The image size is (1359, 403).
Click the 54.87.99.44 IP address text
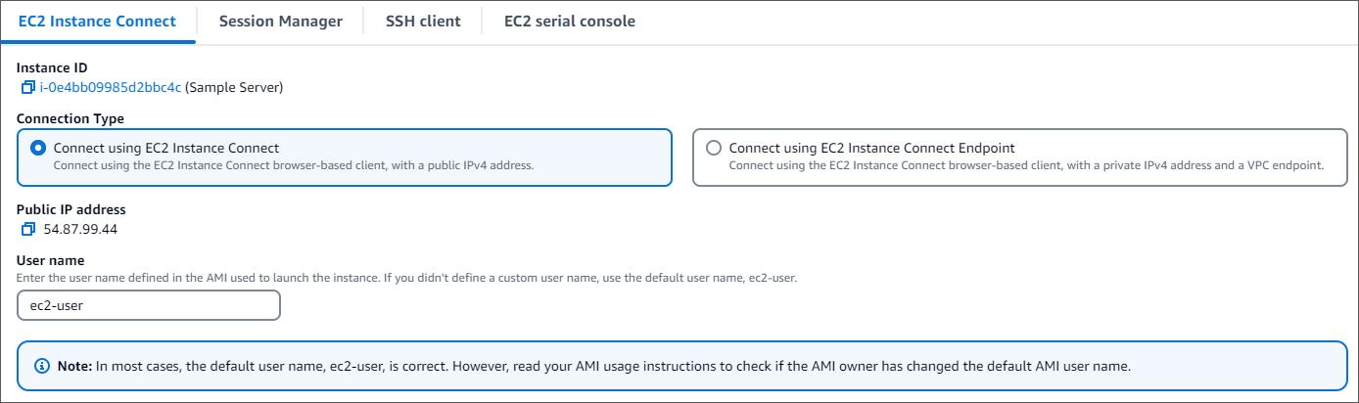pyautogui.click(x=81, y=229)
